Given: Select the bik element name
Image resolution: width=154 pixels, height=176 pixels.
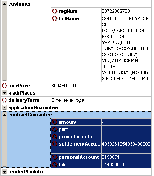Looking at the screenshot, I should click(62, 164).
